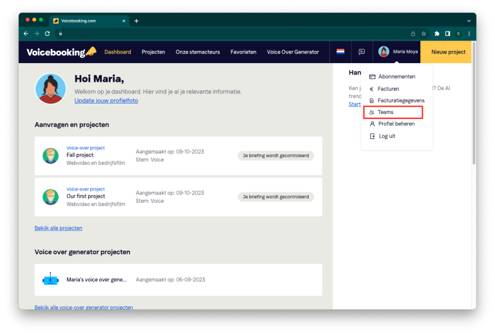
Task: Click the robot icon of voice generator project
Action: tap(50, 279)
